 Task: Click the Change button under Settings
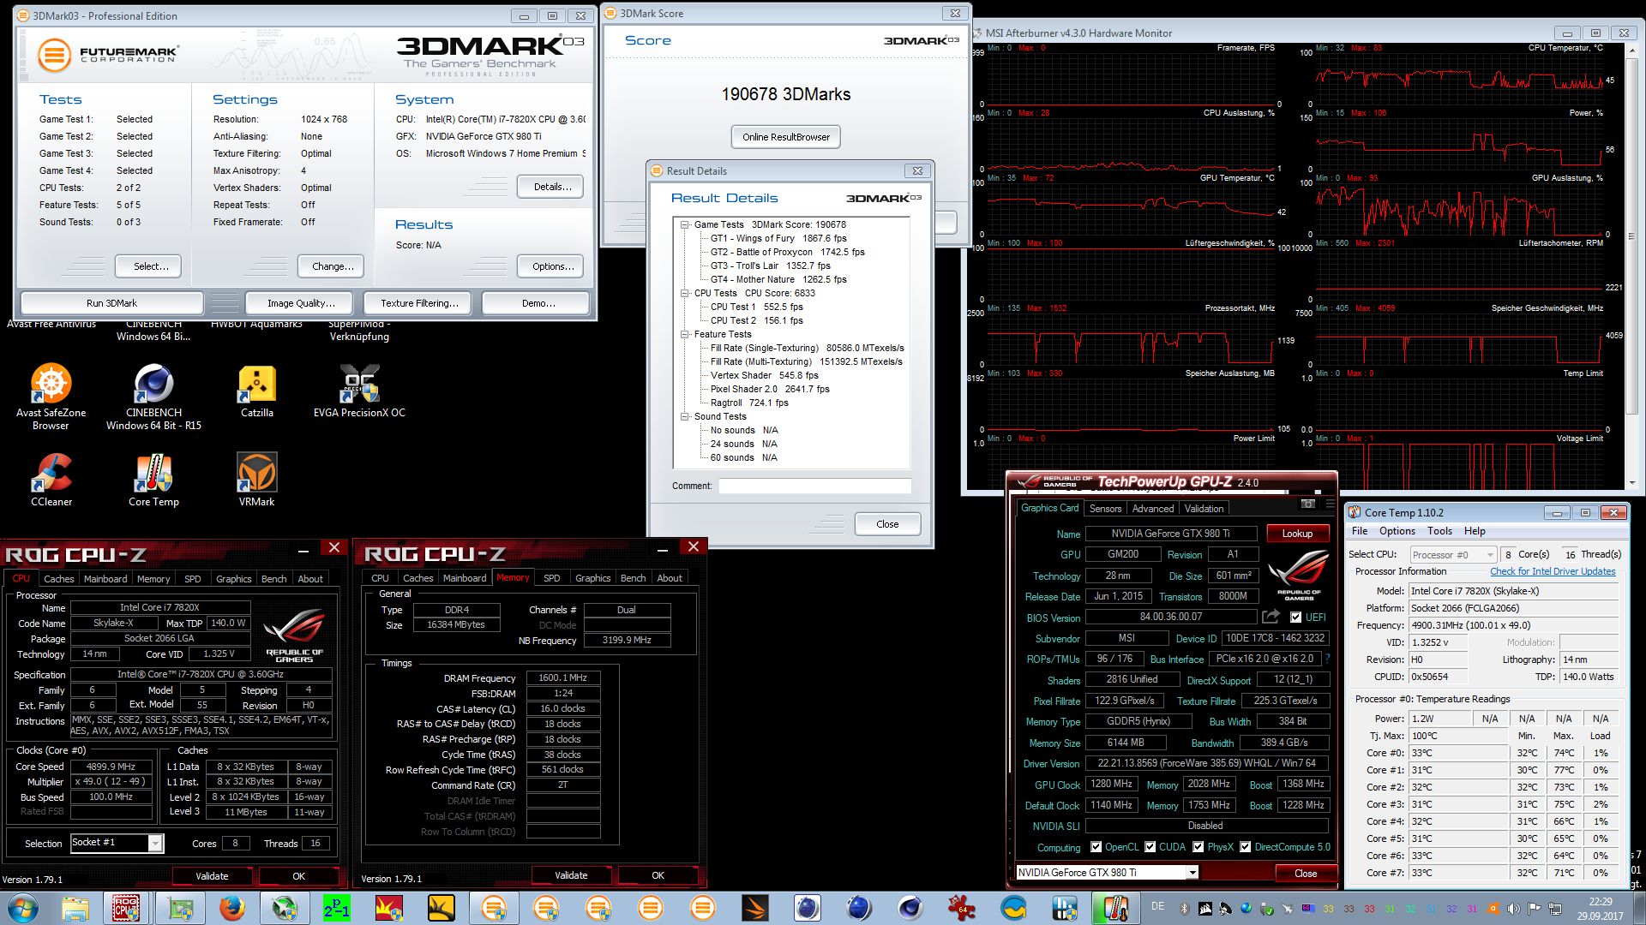pyautogui.click(x=333, y=266)
